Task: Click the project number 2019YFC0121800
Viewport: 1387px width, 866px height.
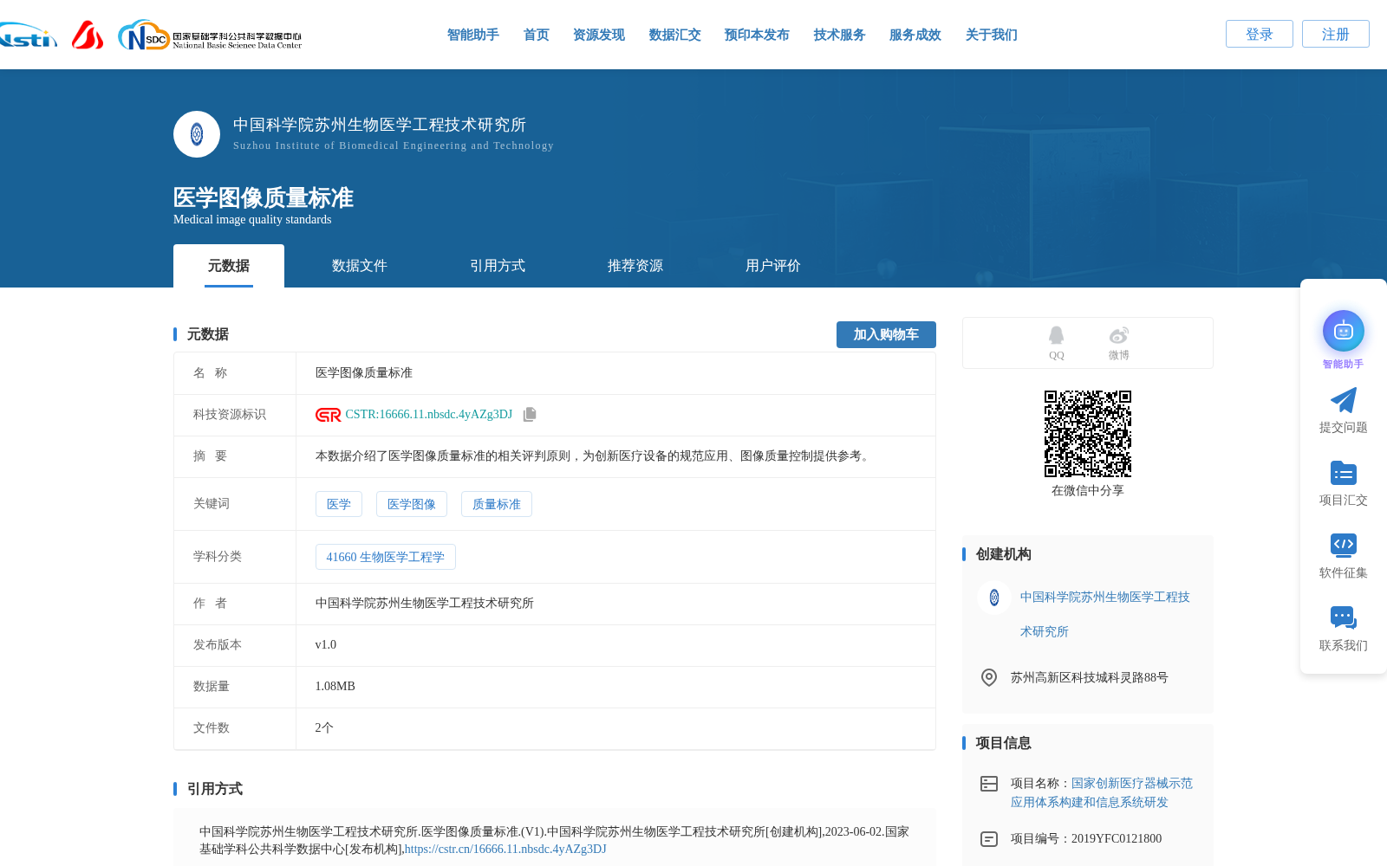Action: pos(1117,839)
